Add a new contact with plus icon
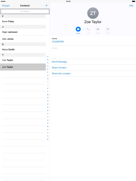Image resolution: width=136 pixels, height=181 pixels. (46, 6)
